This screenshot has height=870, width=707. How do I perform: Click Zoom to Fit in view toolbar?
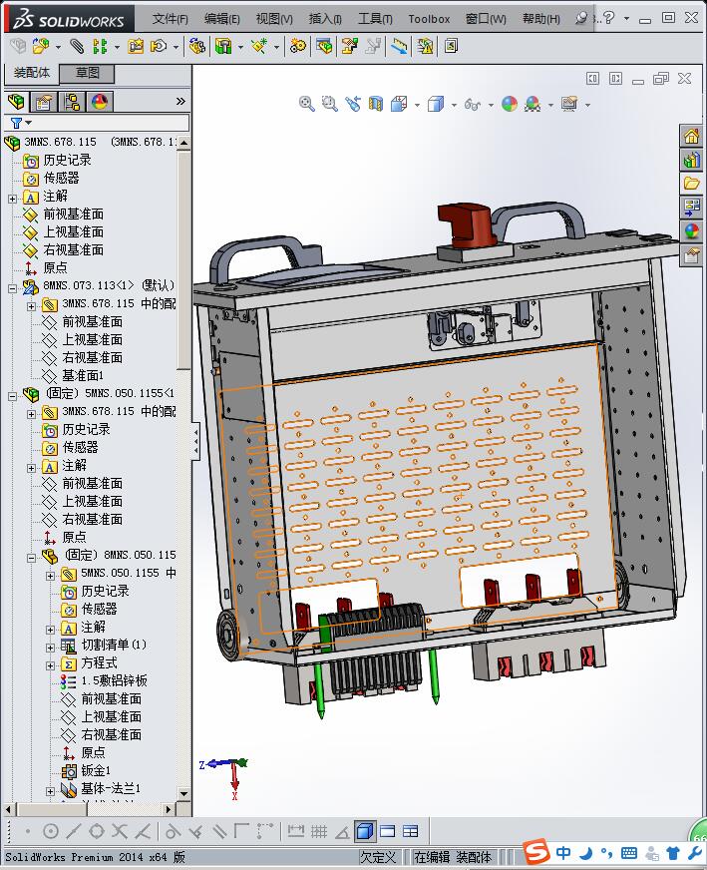pos(307,104)
